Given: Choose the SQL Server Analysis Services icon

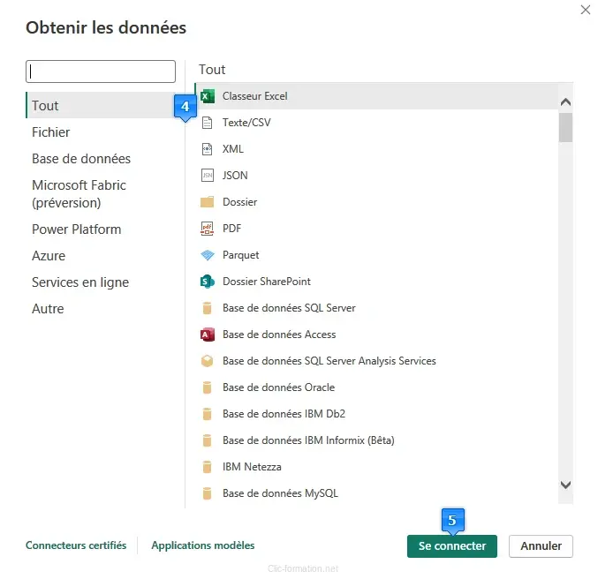Looking at the screenshot, I should coord(208,361).
